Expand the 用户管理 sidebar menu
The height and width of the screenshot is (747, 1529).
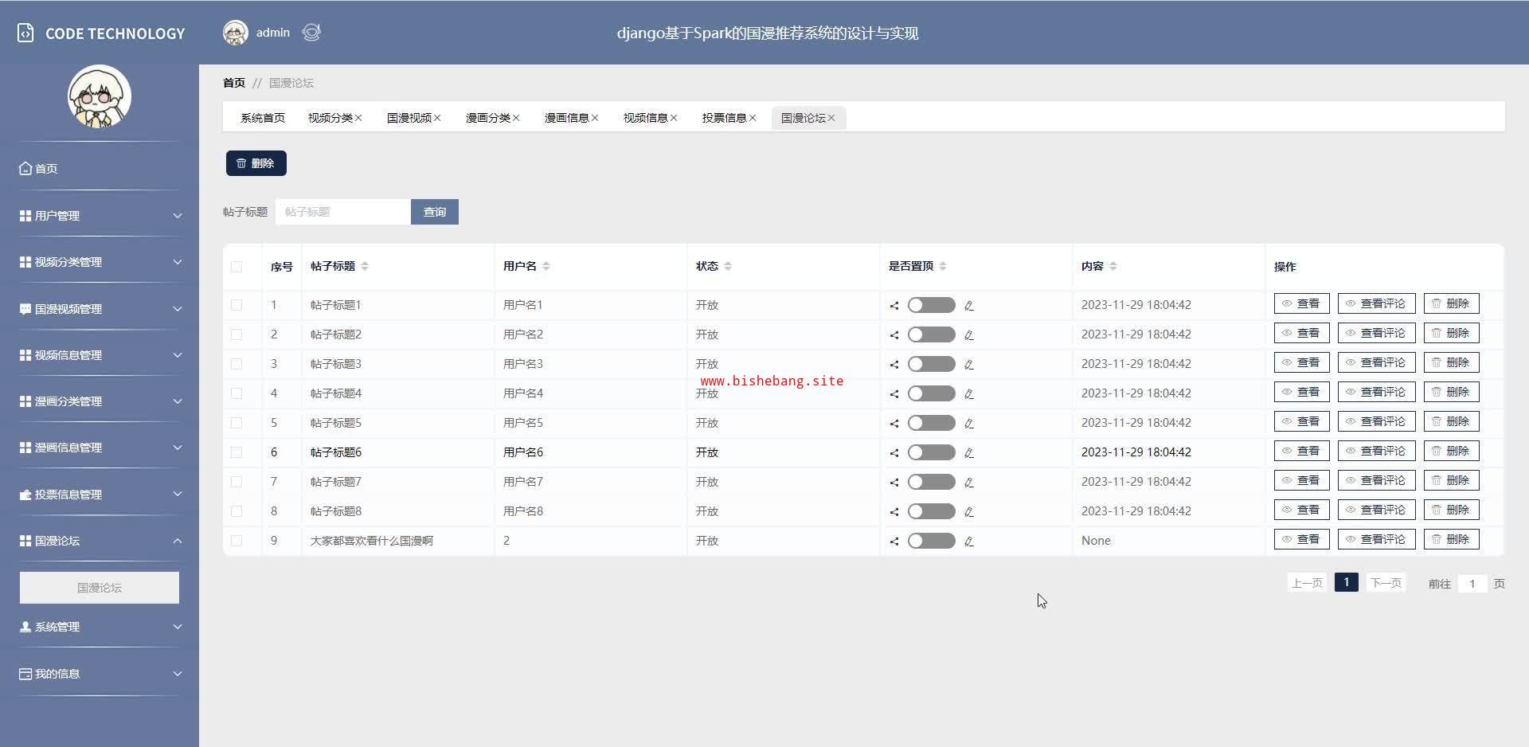tap(100, 216)
